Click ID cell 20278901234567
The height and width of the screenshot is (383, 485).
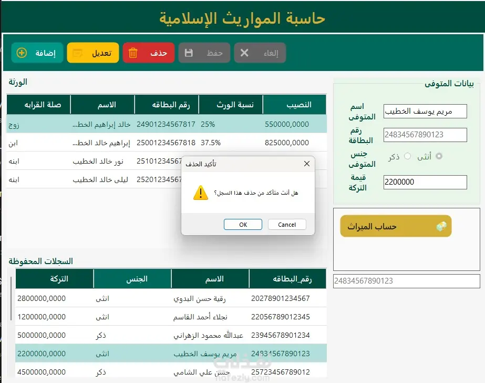click(280, 298)
